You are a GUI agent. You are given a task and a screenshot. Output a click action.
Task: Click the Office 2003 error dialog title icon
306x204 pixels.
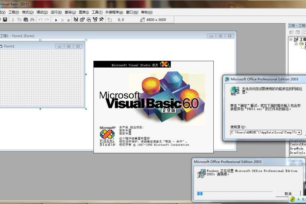coord(227,79)
